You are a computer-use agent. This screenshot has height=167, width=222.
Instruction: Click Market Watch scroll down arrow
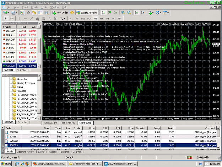pos(39,66)
